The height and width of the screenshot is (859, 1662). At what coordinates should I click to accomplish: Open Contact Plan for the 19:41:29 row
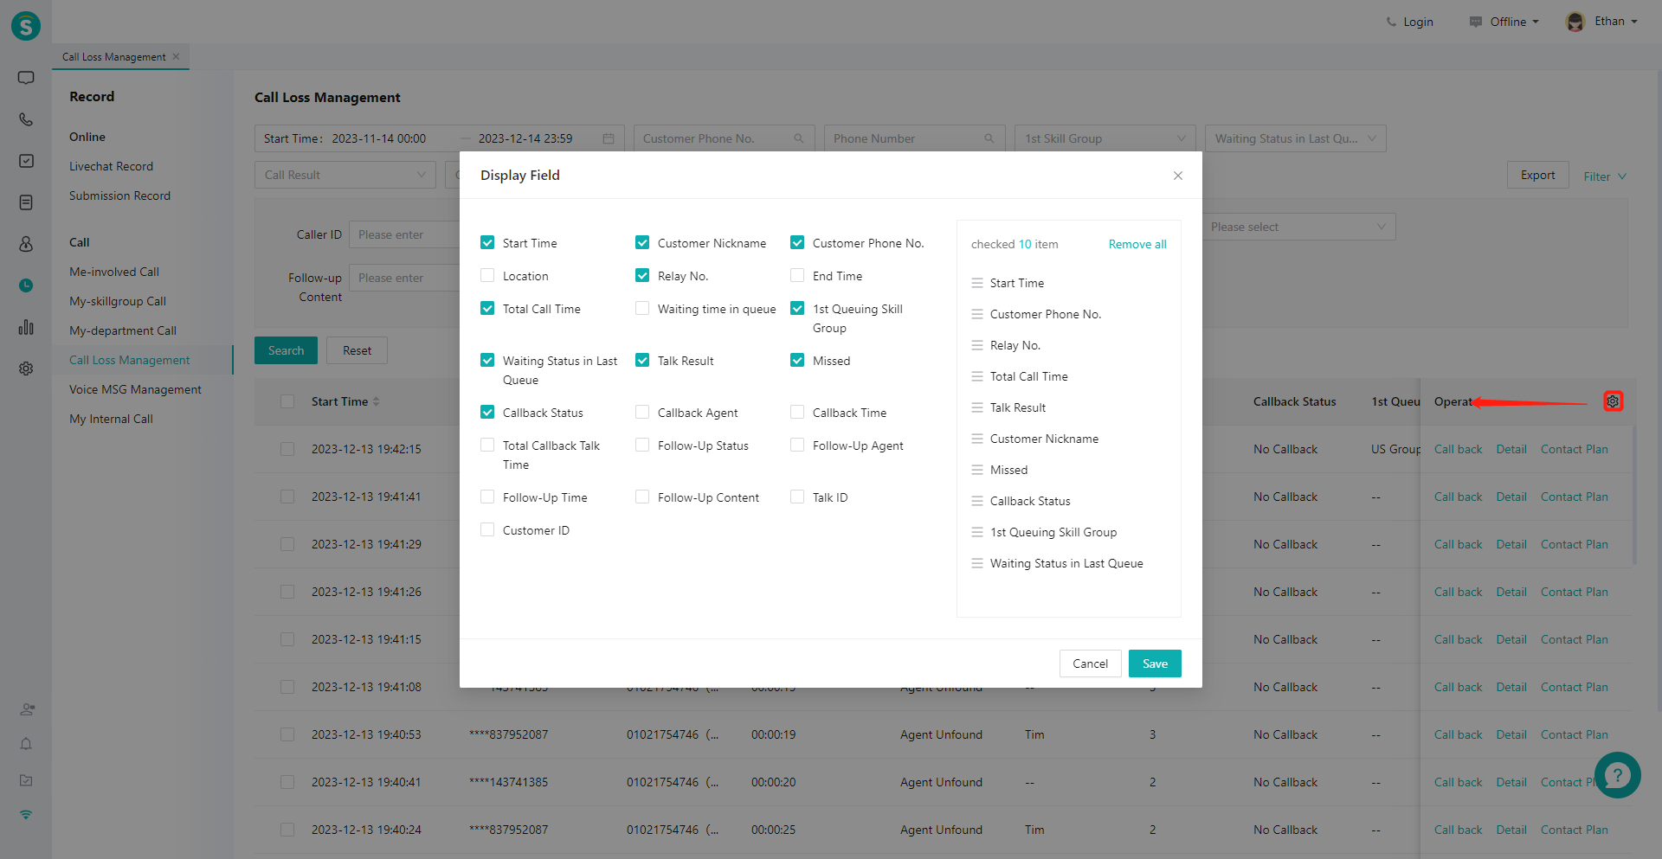(x=1574, y=544)
